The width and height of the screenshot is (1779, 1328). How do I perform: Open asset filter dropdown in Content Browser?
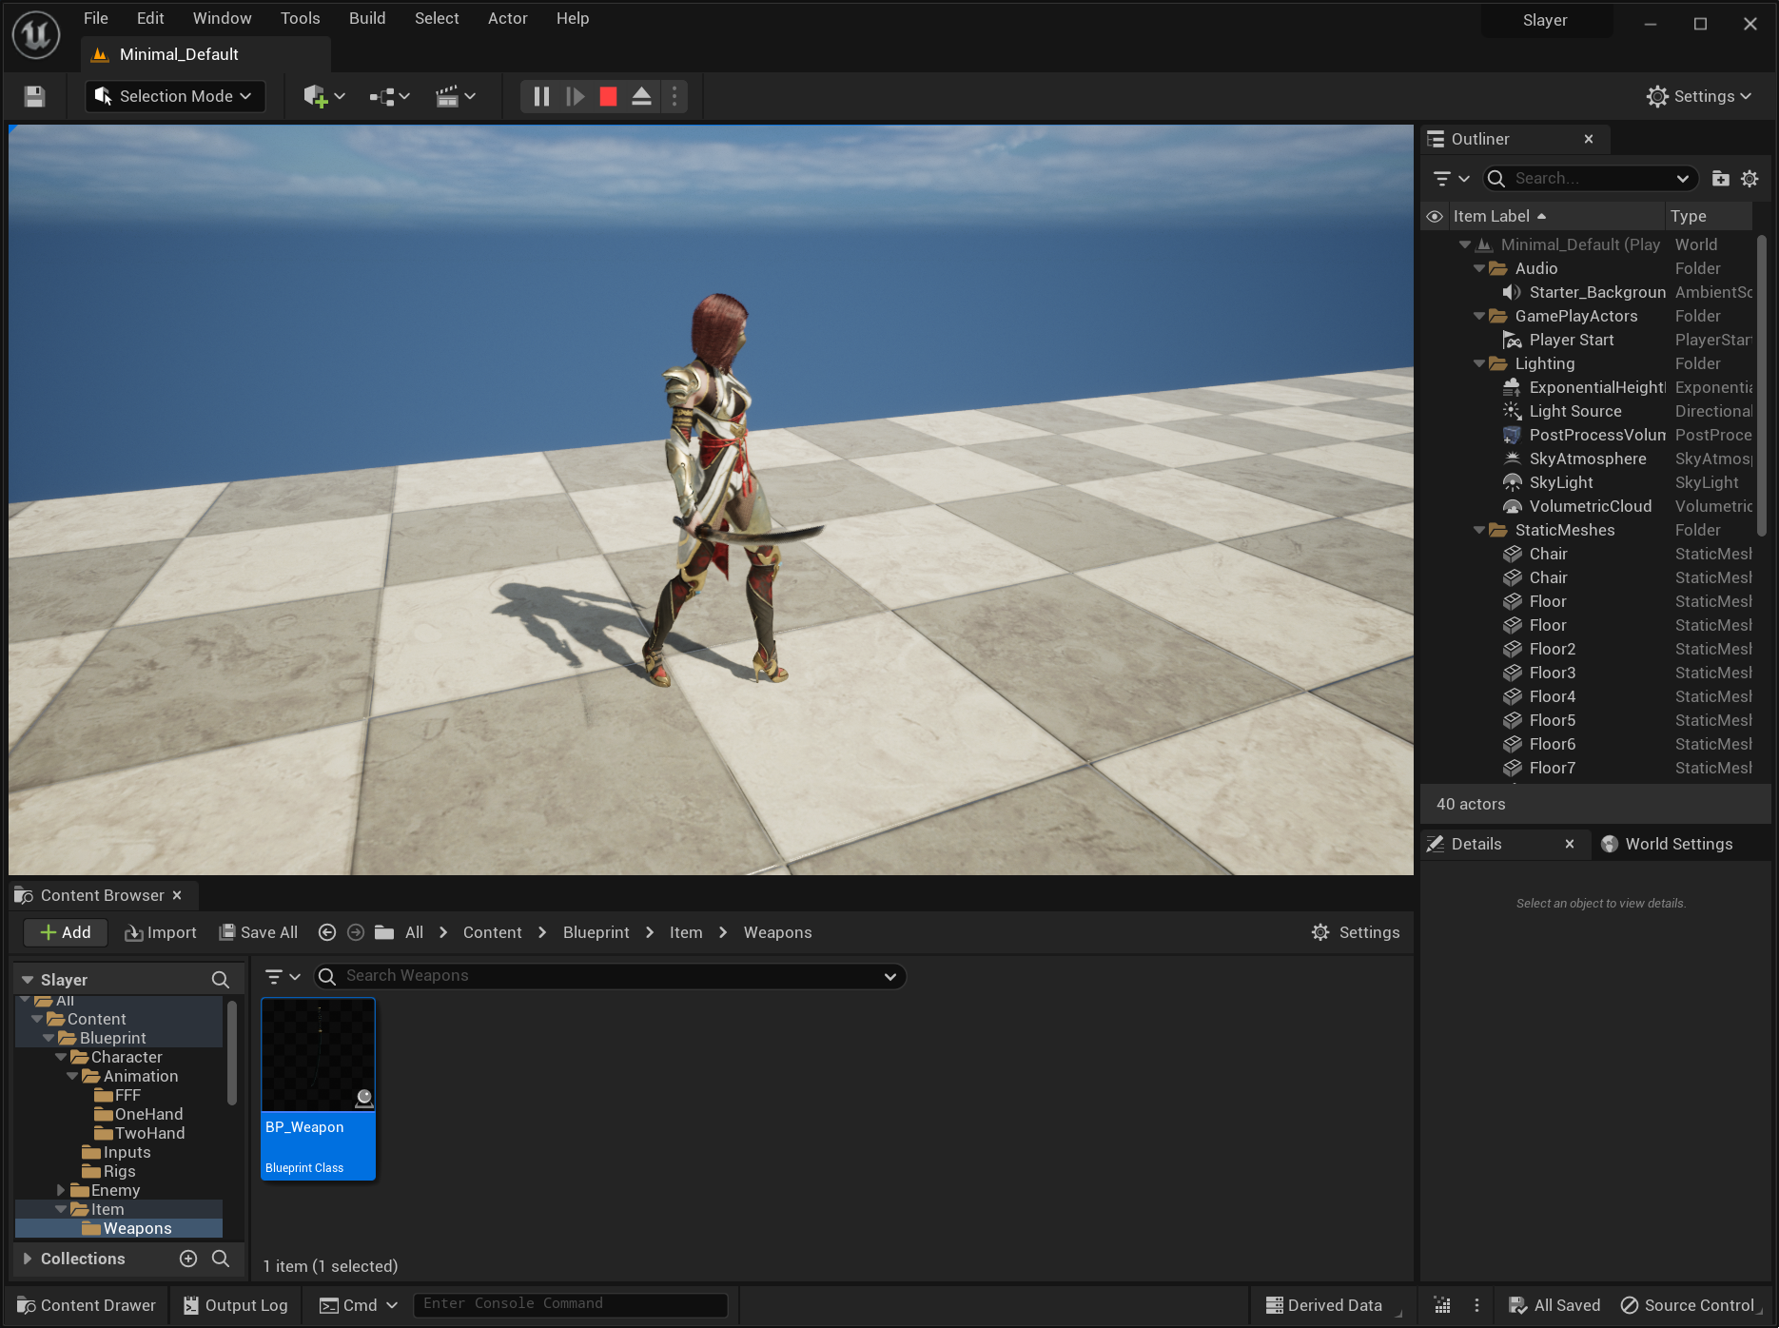pyautogui.click(x=282, y=976)
